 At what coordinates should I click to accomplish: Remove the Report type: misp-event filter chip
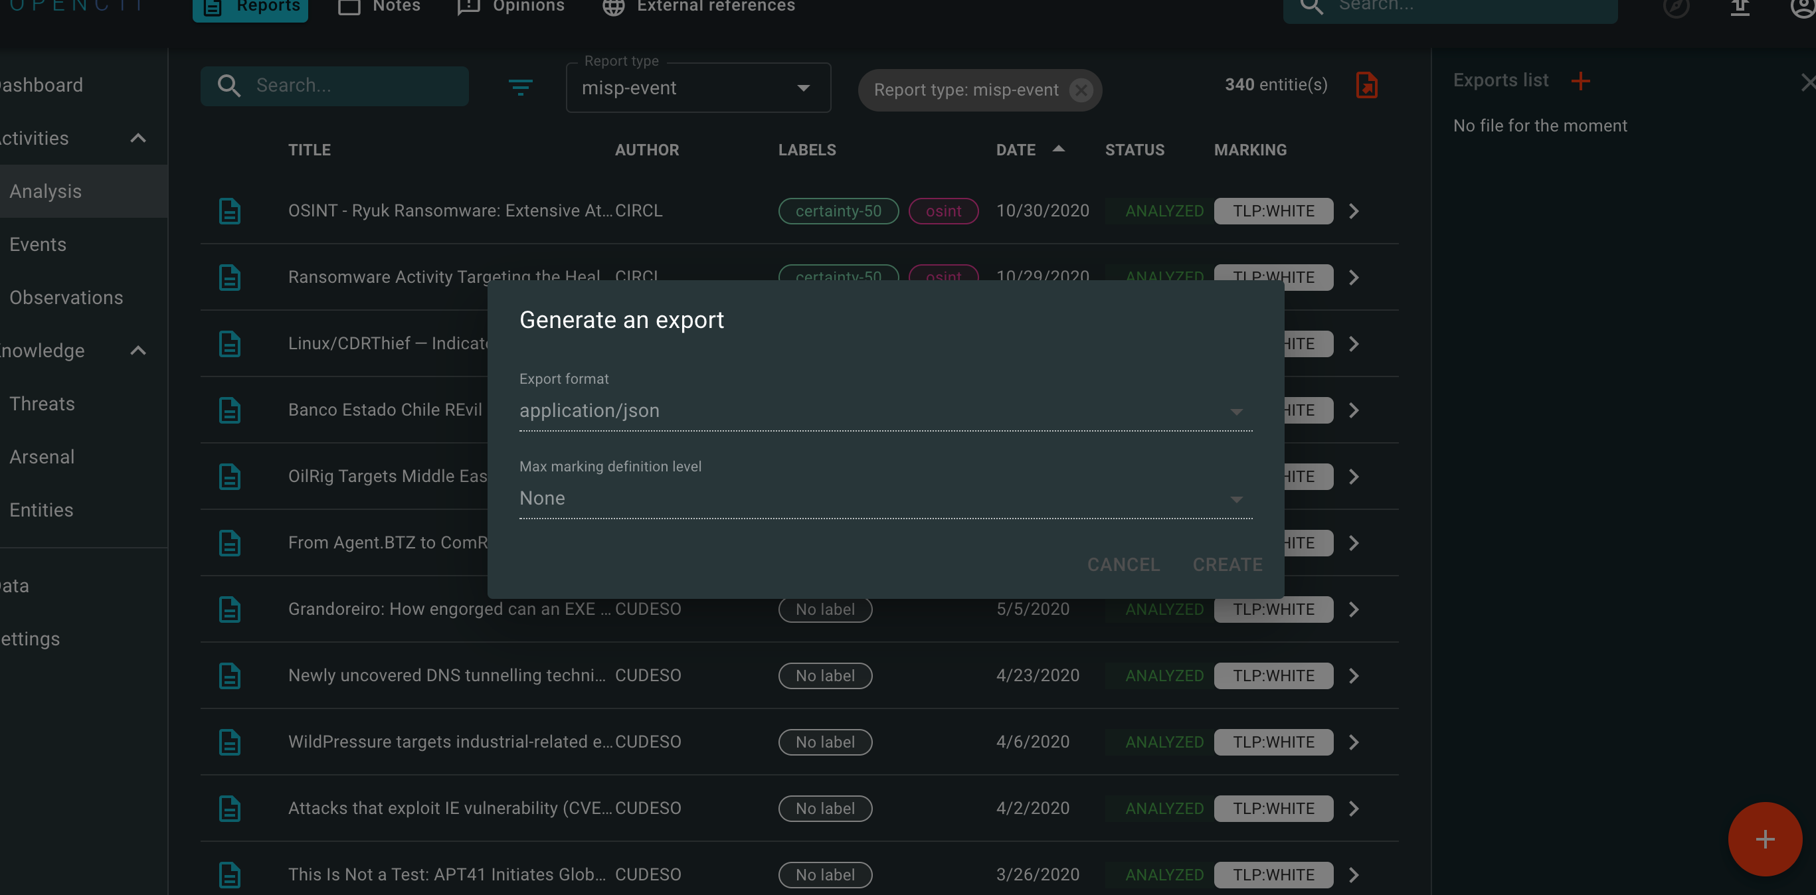1082,90
